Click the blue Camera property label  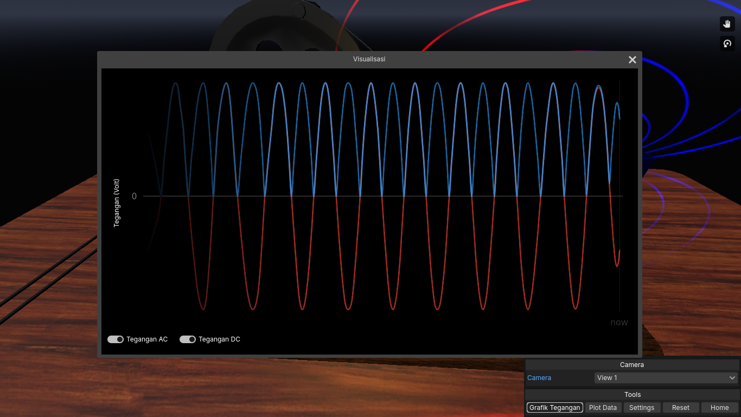tap(539, 378)
